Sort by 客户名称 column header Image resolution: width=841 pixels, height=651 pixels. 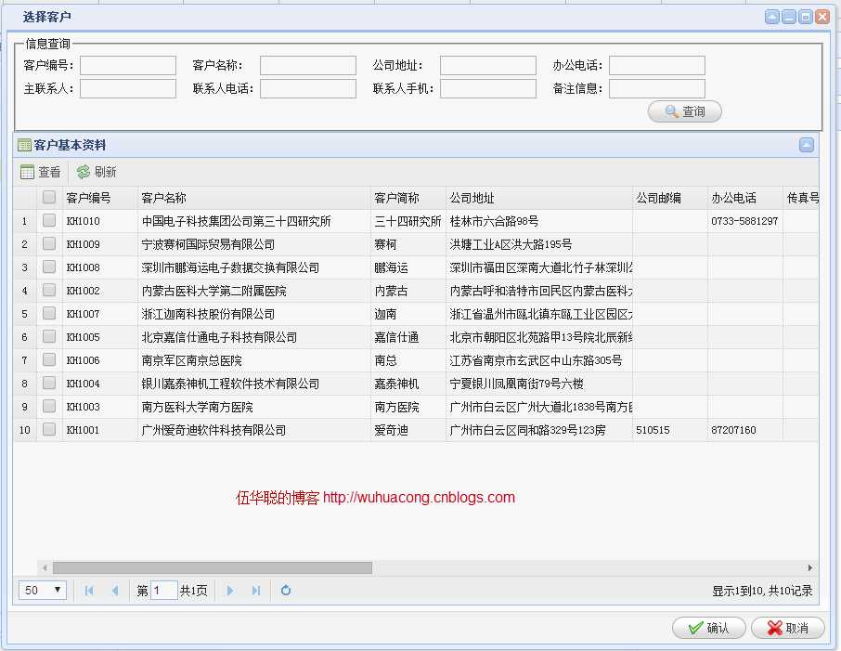pos(253,198)
